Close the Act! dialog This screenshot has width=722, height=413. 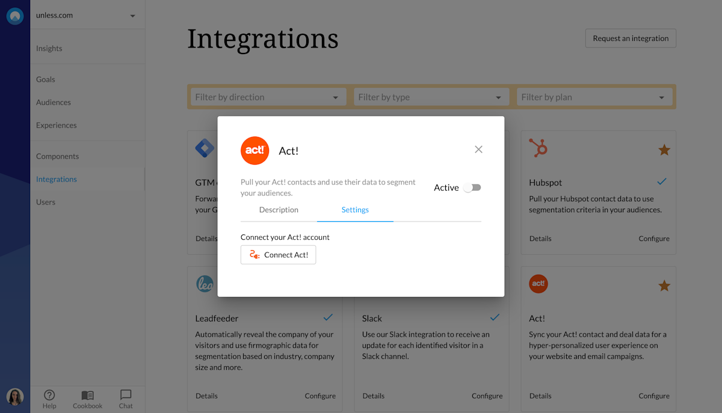click(478, 149)
